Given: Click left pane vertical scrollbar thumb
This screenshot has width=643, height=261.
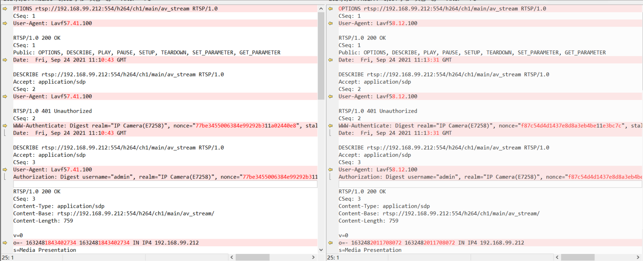Looking at the screenshot, I should [321, 56].
